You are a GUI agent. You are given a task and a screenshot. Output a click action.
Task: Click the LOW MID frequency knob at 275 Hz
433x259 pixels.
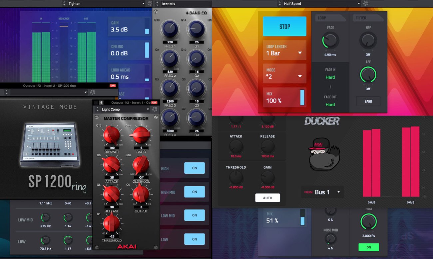point(45,218)
